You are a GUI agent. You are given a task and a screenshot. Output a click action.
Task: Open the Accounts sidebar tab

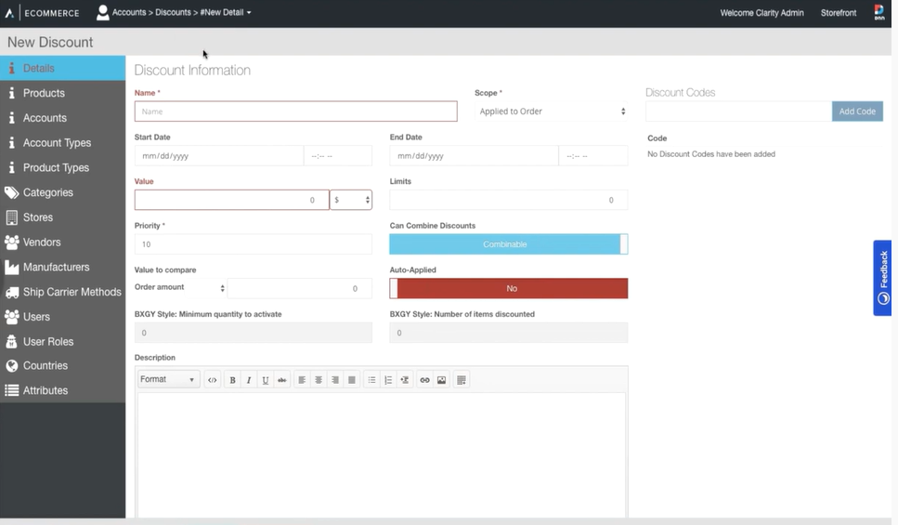(x=62, y=118)
